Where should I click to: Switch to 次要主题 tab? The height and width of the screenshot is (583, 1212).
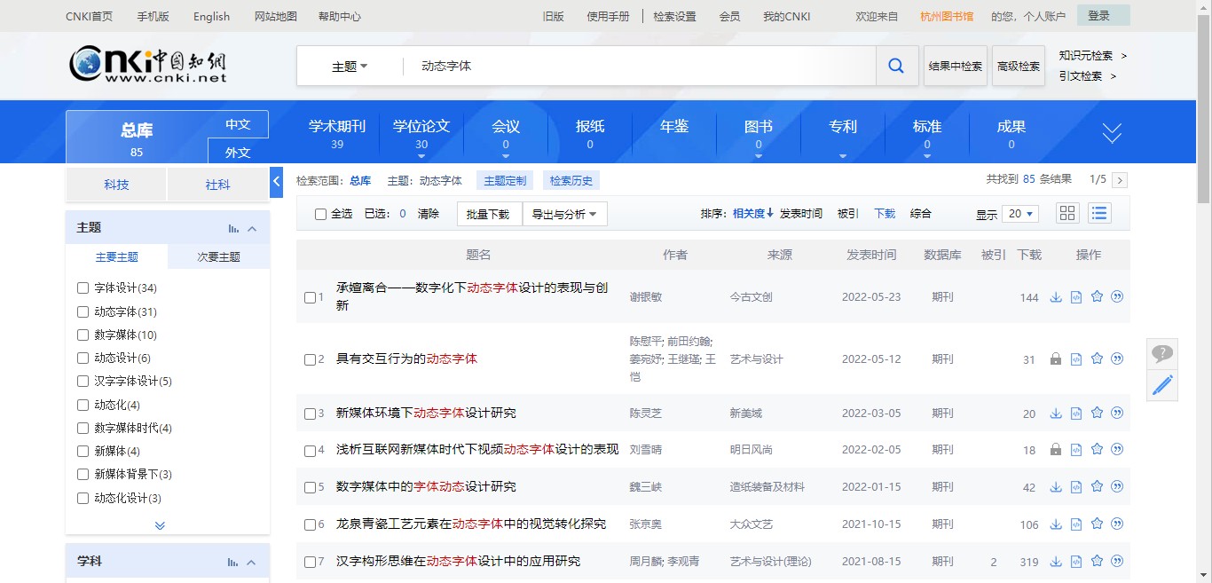click(x=218, y=256)
